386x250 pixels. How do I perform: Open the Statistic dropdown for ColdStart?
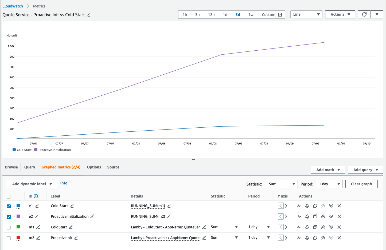coord(236,227)
